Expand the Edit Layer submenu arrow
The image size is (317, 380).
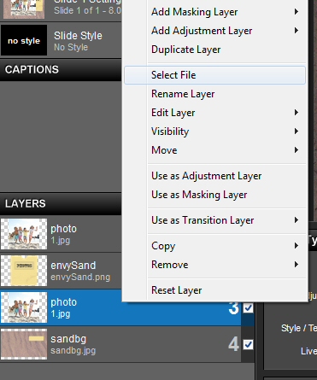tap(296, 113)
